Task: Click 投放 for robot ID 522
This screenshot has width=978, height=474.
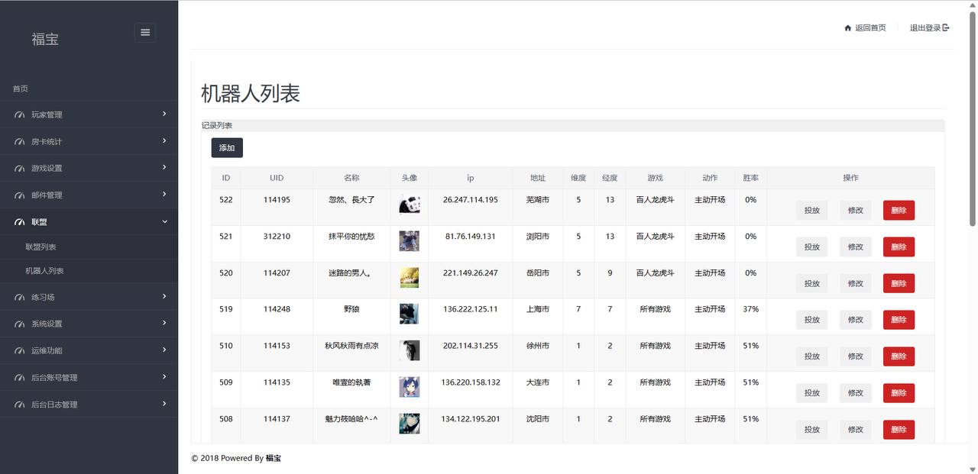Action: pos(811,210)
